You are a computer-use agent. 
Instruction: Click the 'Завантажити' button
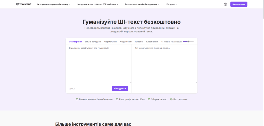[x=238, y=4]
